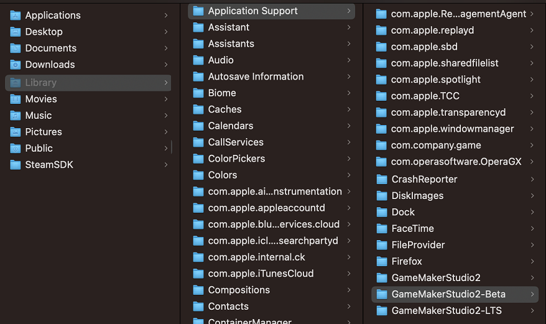Select the com.apple.iTunesCloud folder name

[261, 274]
